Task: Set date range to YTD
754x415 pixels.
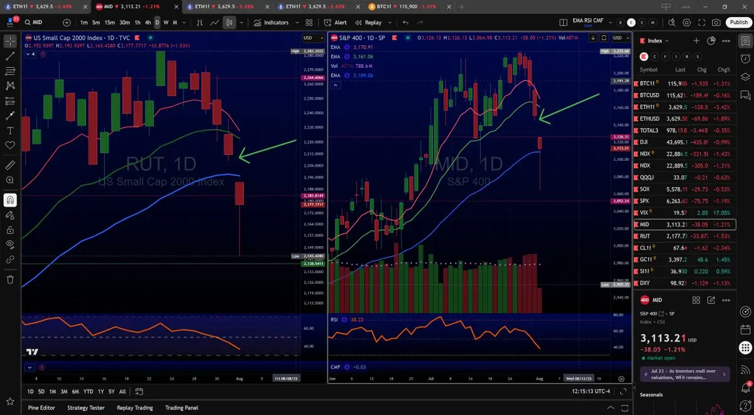Action: coord(89,391)
